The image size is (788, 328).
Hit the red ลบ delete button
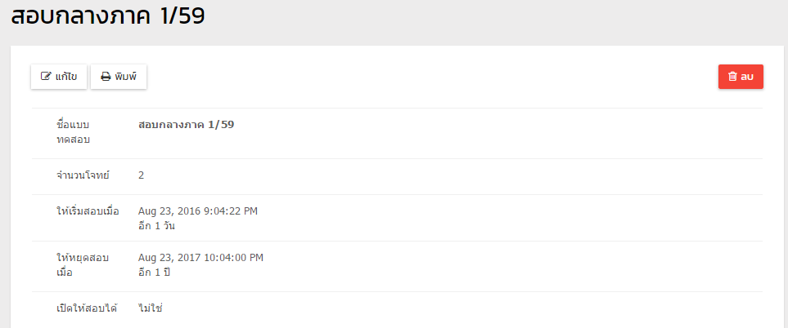coord(741,77)
